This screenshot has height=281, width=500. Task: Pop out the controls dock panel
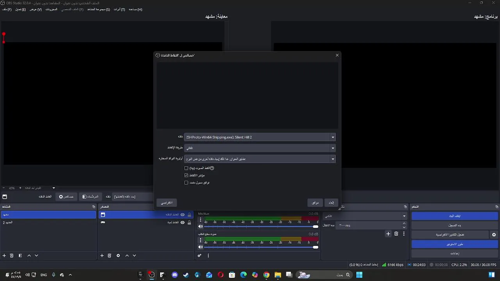point(496,206)
